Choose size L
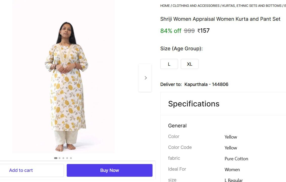Screen dimensions: 286x182 [169, 64]
